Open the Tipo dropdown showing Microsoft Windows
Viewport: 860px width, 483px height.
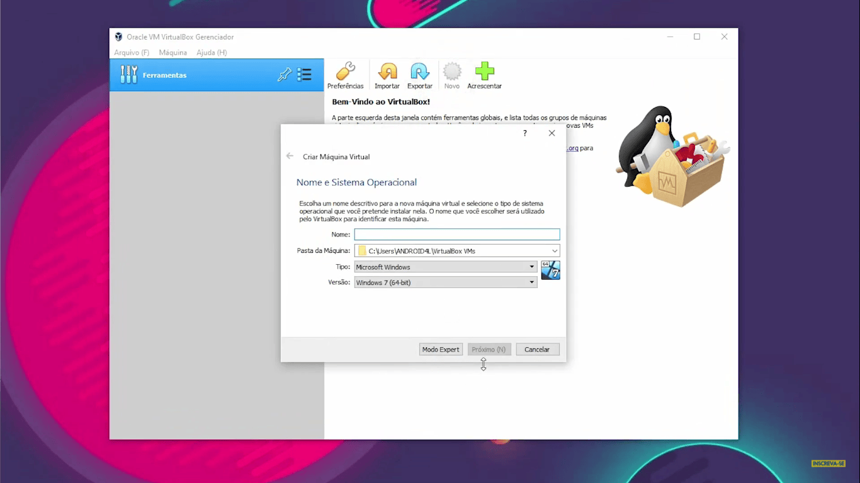446,267
